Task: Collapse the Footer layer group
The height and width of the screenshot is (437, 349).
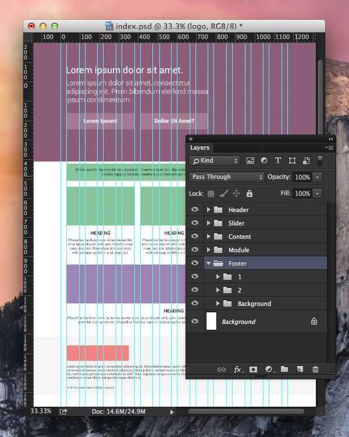Action: click(x=209, y=263)
